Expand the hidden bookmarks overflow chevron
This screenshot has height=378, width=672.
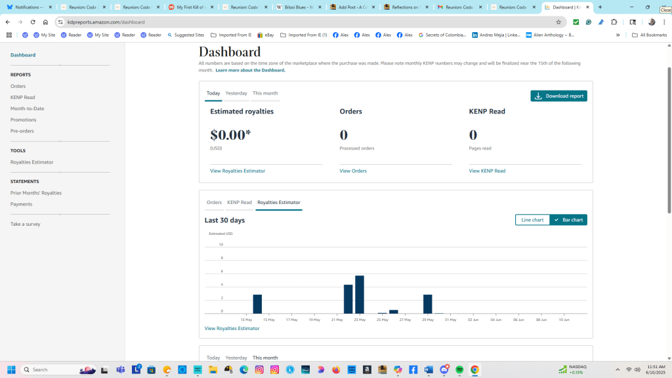click(x=618, y=35)
